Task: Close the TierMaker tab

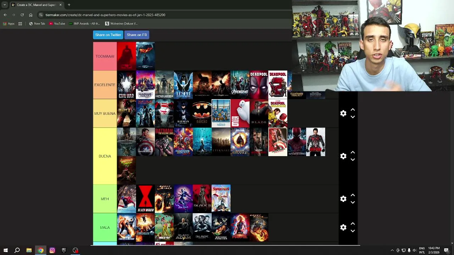Action: (60, 5)
